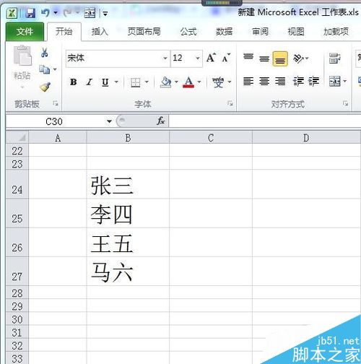Viewport: 361px width, 364px height.
Task: Open the Undo history dropdown arrow
Action: pos(56,12)
